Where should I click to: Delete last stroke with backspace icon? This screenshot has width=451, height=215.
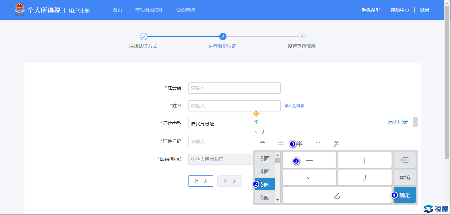(x=405, y=160)
